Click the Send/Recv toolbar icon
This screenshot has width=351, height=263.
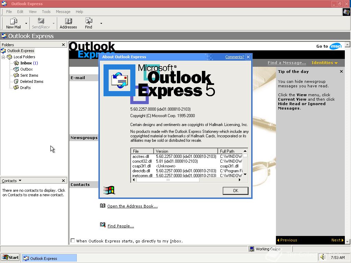click(x=41, y=21)
